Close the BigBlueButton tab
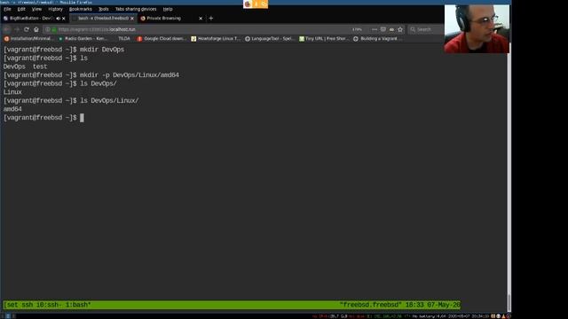This screenshot has width=568, height=319. tap(64, 19)
